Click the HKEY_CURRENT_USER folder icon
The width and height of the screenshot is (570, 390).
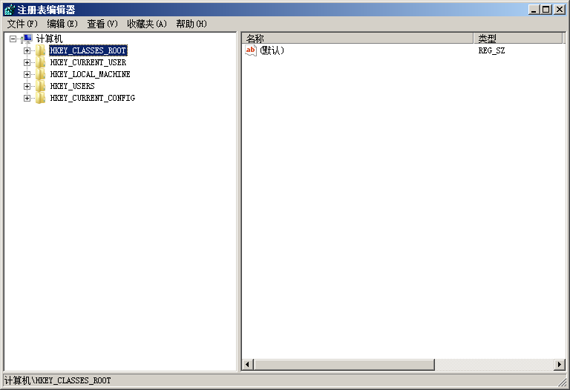[40, 62]
